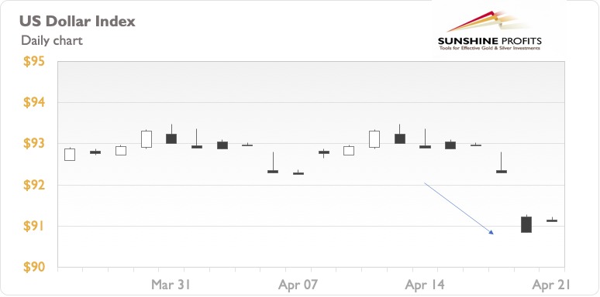Screen dimensions: 600x297
Task: Click the Apr 07 date label
Action: tap(298, 285)
